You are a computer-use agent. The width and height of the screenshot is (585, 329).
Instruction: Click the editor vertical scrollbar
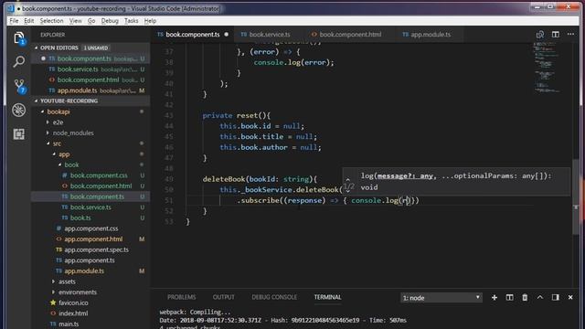[576, 197]
